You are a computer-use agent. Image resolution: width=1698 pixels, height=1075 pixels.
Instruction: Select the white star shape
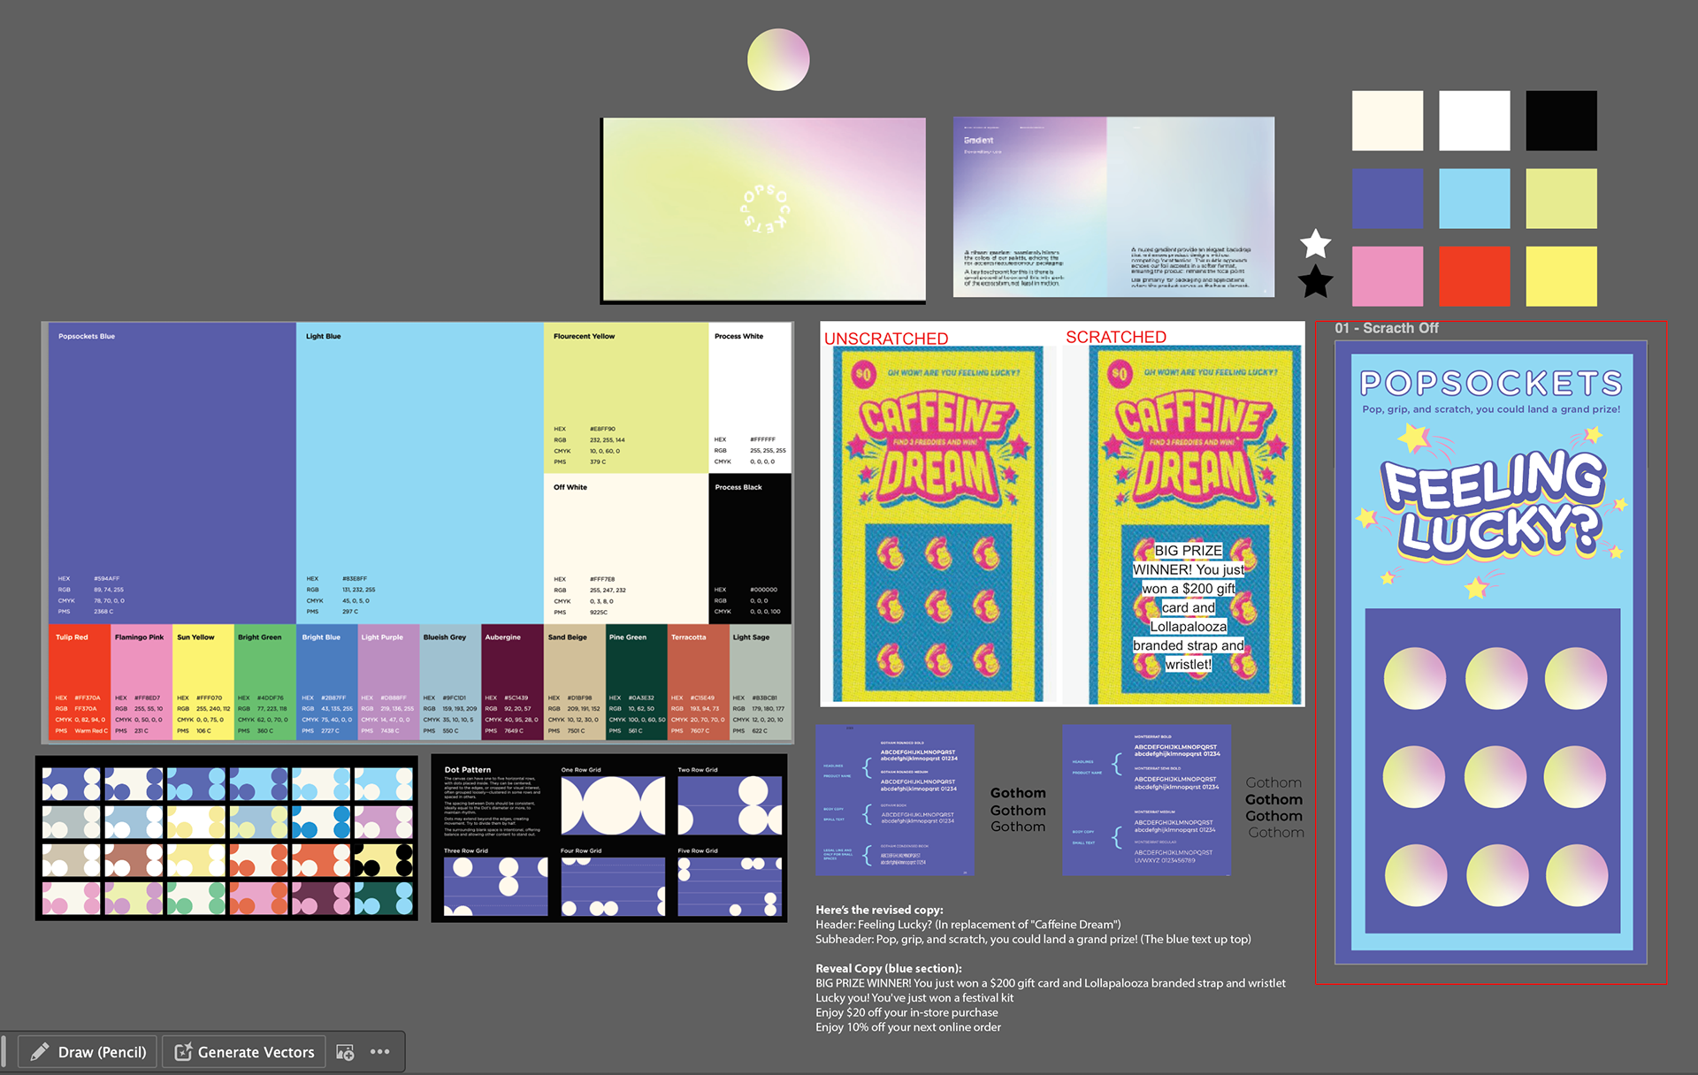click(1315, 244)
